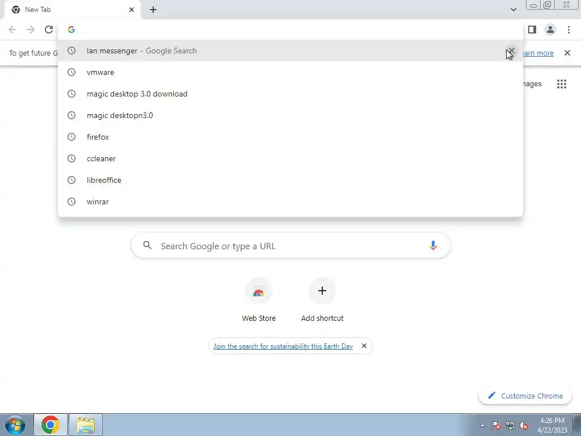Select the libreoffice suggestion
Screen dimensions: 581x436
point(290,180)
